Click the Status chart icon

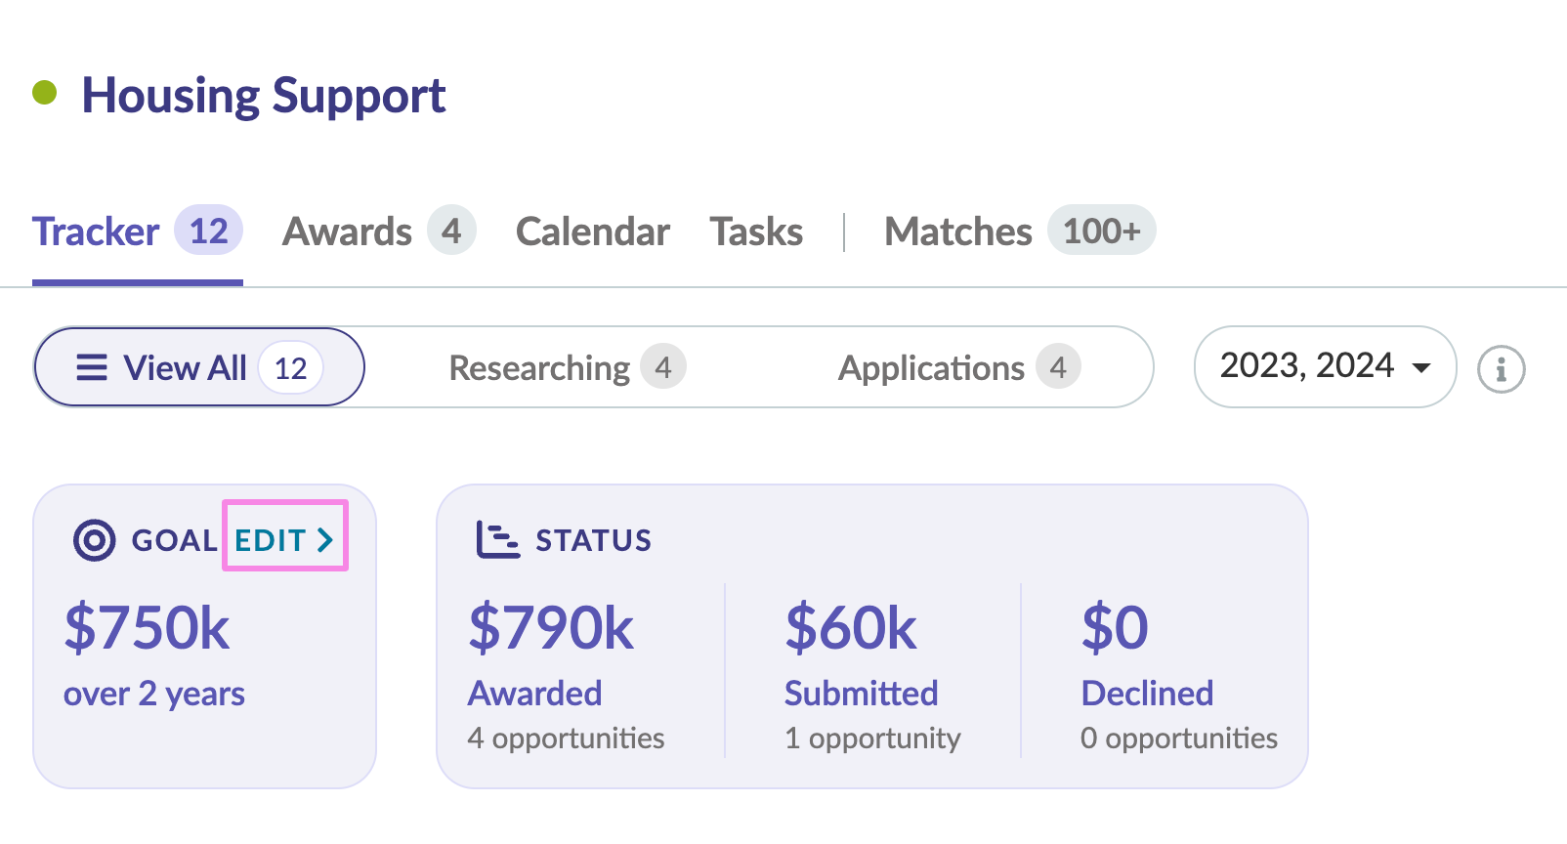(497, 539)
